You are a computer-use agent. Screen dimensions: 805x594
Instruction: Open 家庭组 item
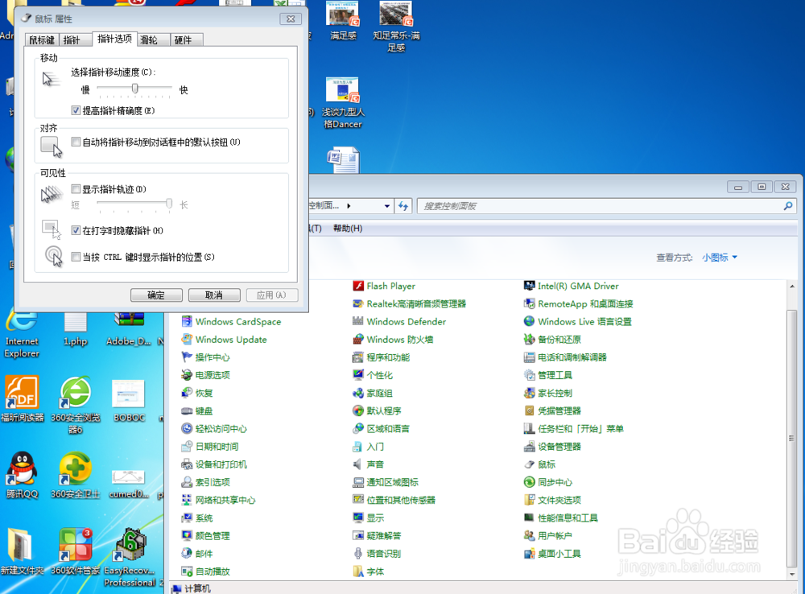[373, 394]
